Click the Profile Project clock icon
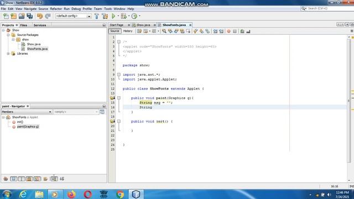This screenshot has height=199, width=354. pos(134,16)
